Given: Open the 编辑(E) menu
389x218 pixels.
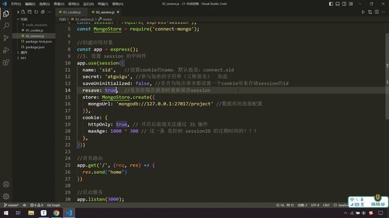Looking at the screenshot, I should click(30, 4).
